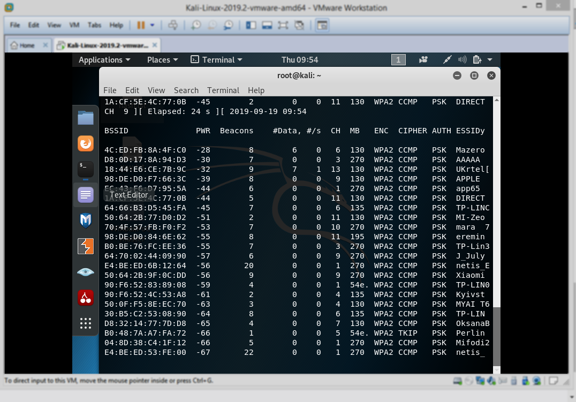Click volume icon in Kali top bar
This screenshot has height=402, width=576.
462,59
